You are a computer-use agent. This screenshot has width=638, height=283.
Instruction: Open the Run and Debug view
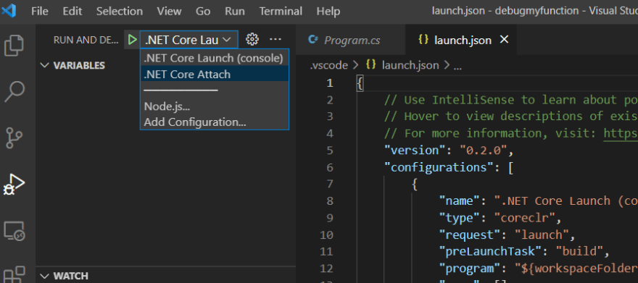14,185
